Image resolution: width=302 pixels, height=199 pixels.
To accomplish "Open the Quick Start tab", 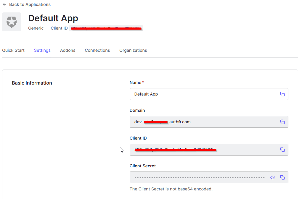I will click(13, 50).
